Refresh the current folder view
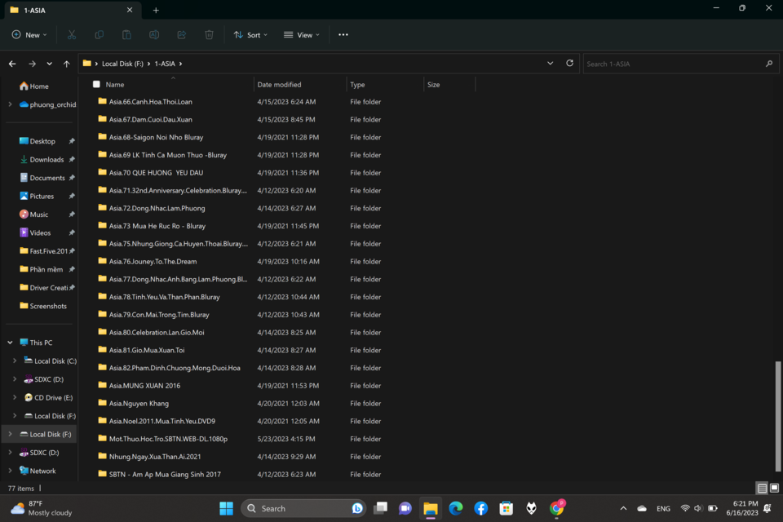Image resolution: width=783 pixels, height=522 pixels. click(569, 63)
